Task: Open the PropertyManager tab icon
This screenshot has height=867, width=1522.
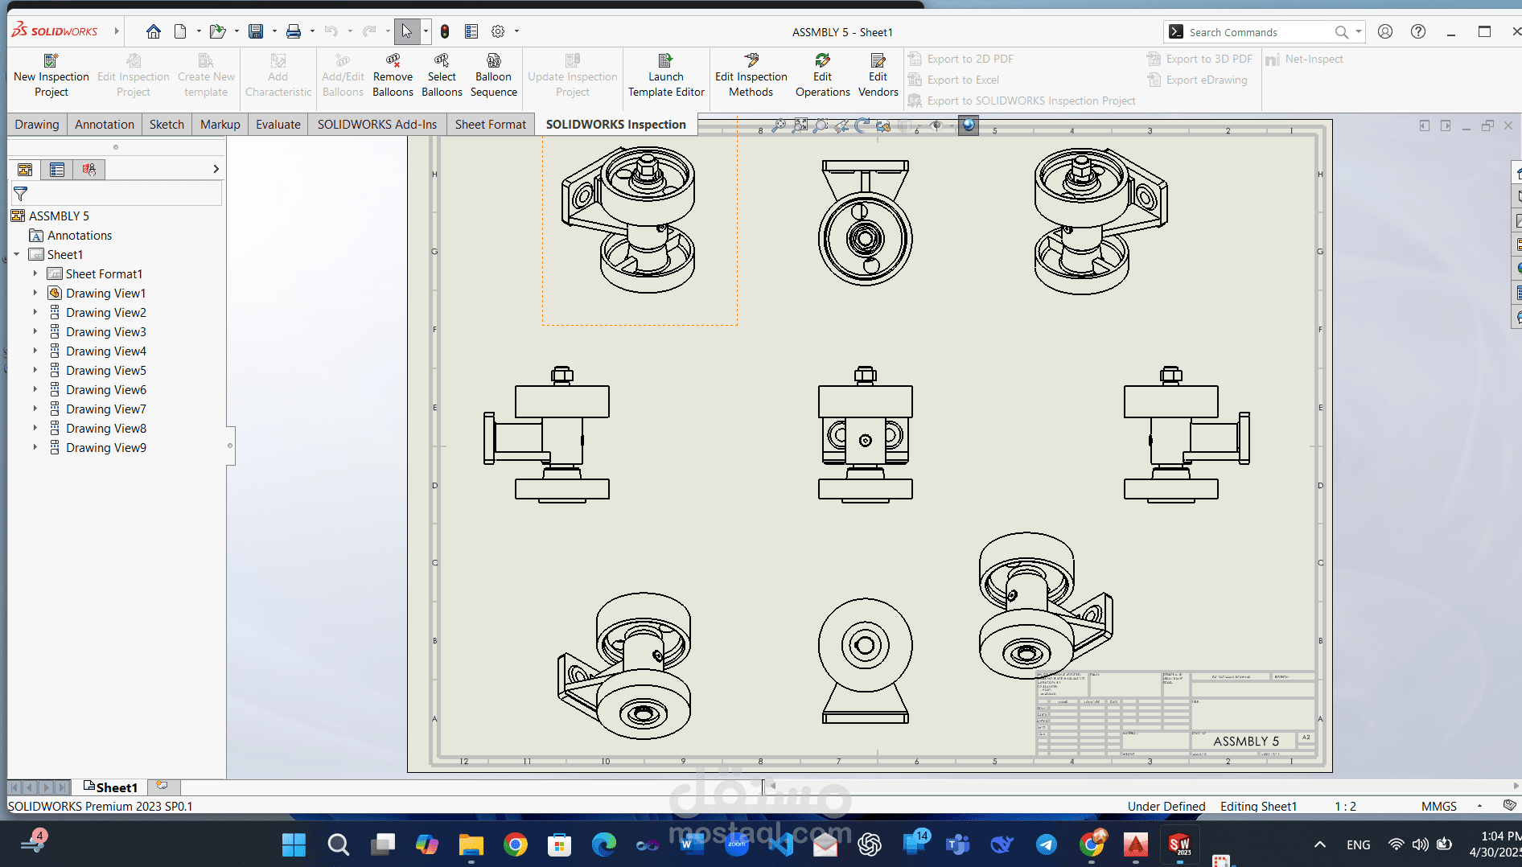Action: tap(57, 170)
